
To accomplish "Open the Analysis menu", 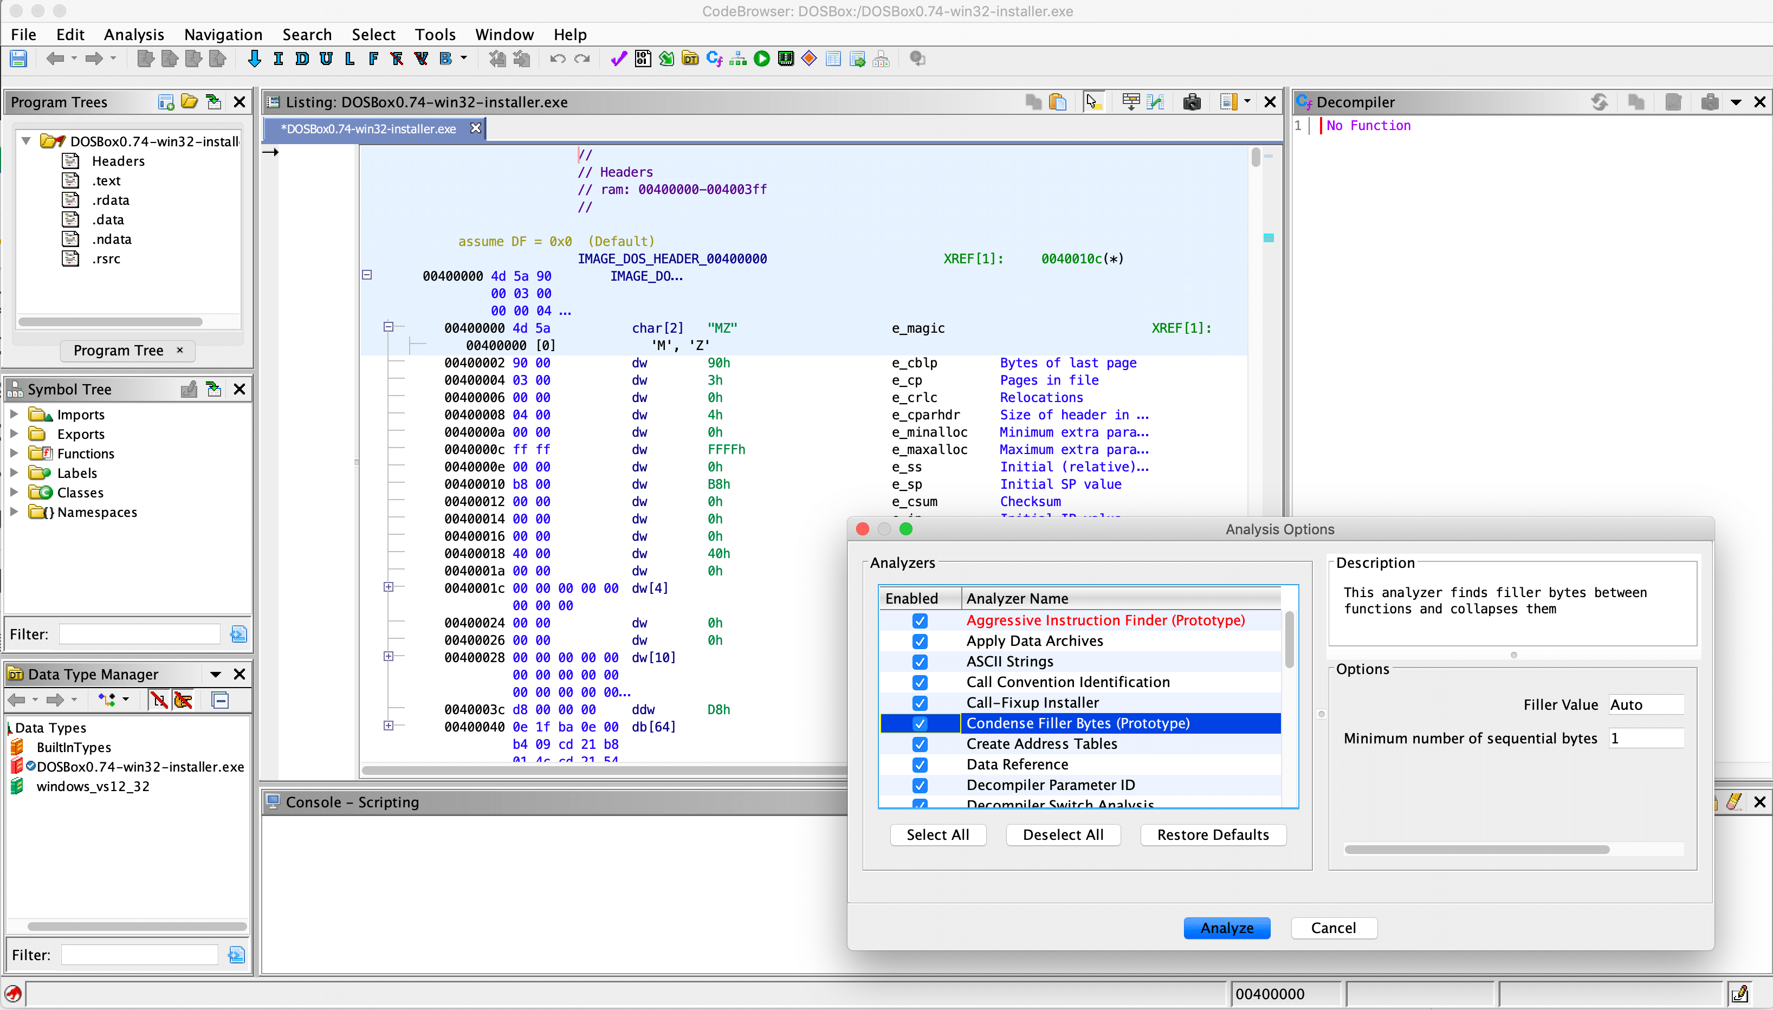I will pyautogui.click(x=134, y=34).
